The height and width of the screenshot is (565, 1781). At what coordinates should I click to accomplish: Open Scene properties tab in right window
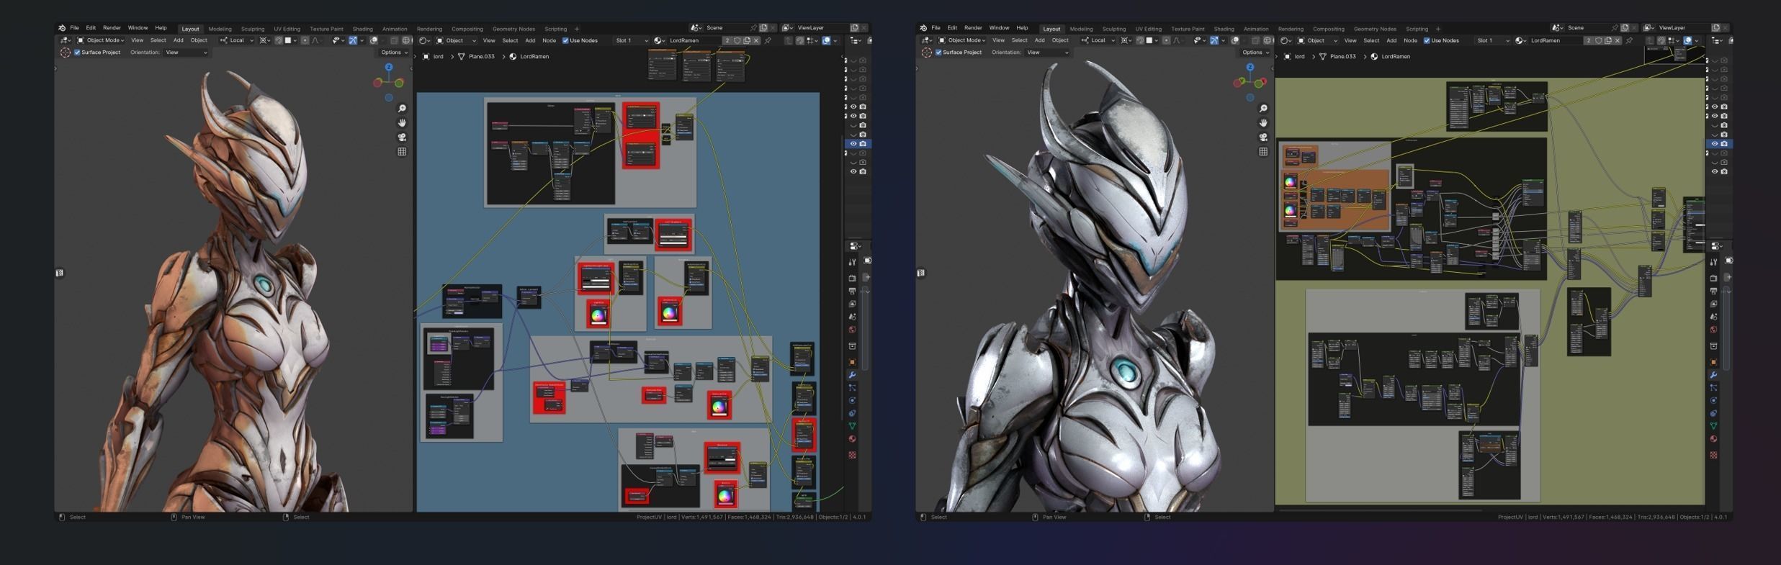pyautogui.click(x=1714, y=317)
